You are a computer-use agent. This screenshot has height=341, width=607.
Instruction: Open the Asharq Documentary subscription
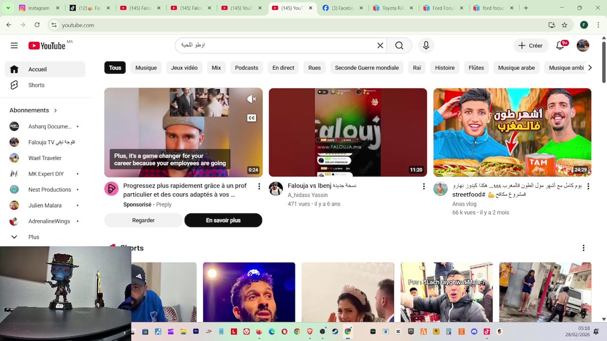pyautogui.click(x=45, y=126)
